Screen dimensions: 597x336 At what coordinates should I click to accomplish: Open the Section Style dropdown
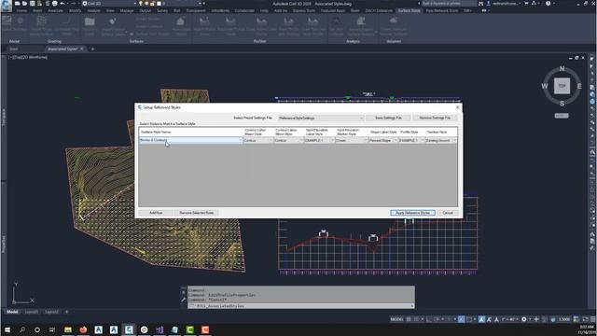click(x=441, y=141)
